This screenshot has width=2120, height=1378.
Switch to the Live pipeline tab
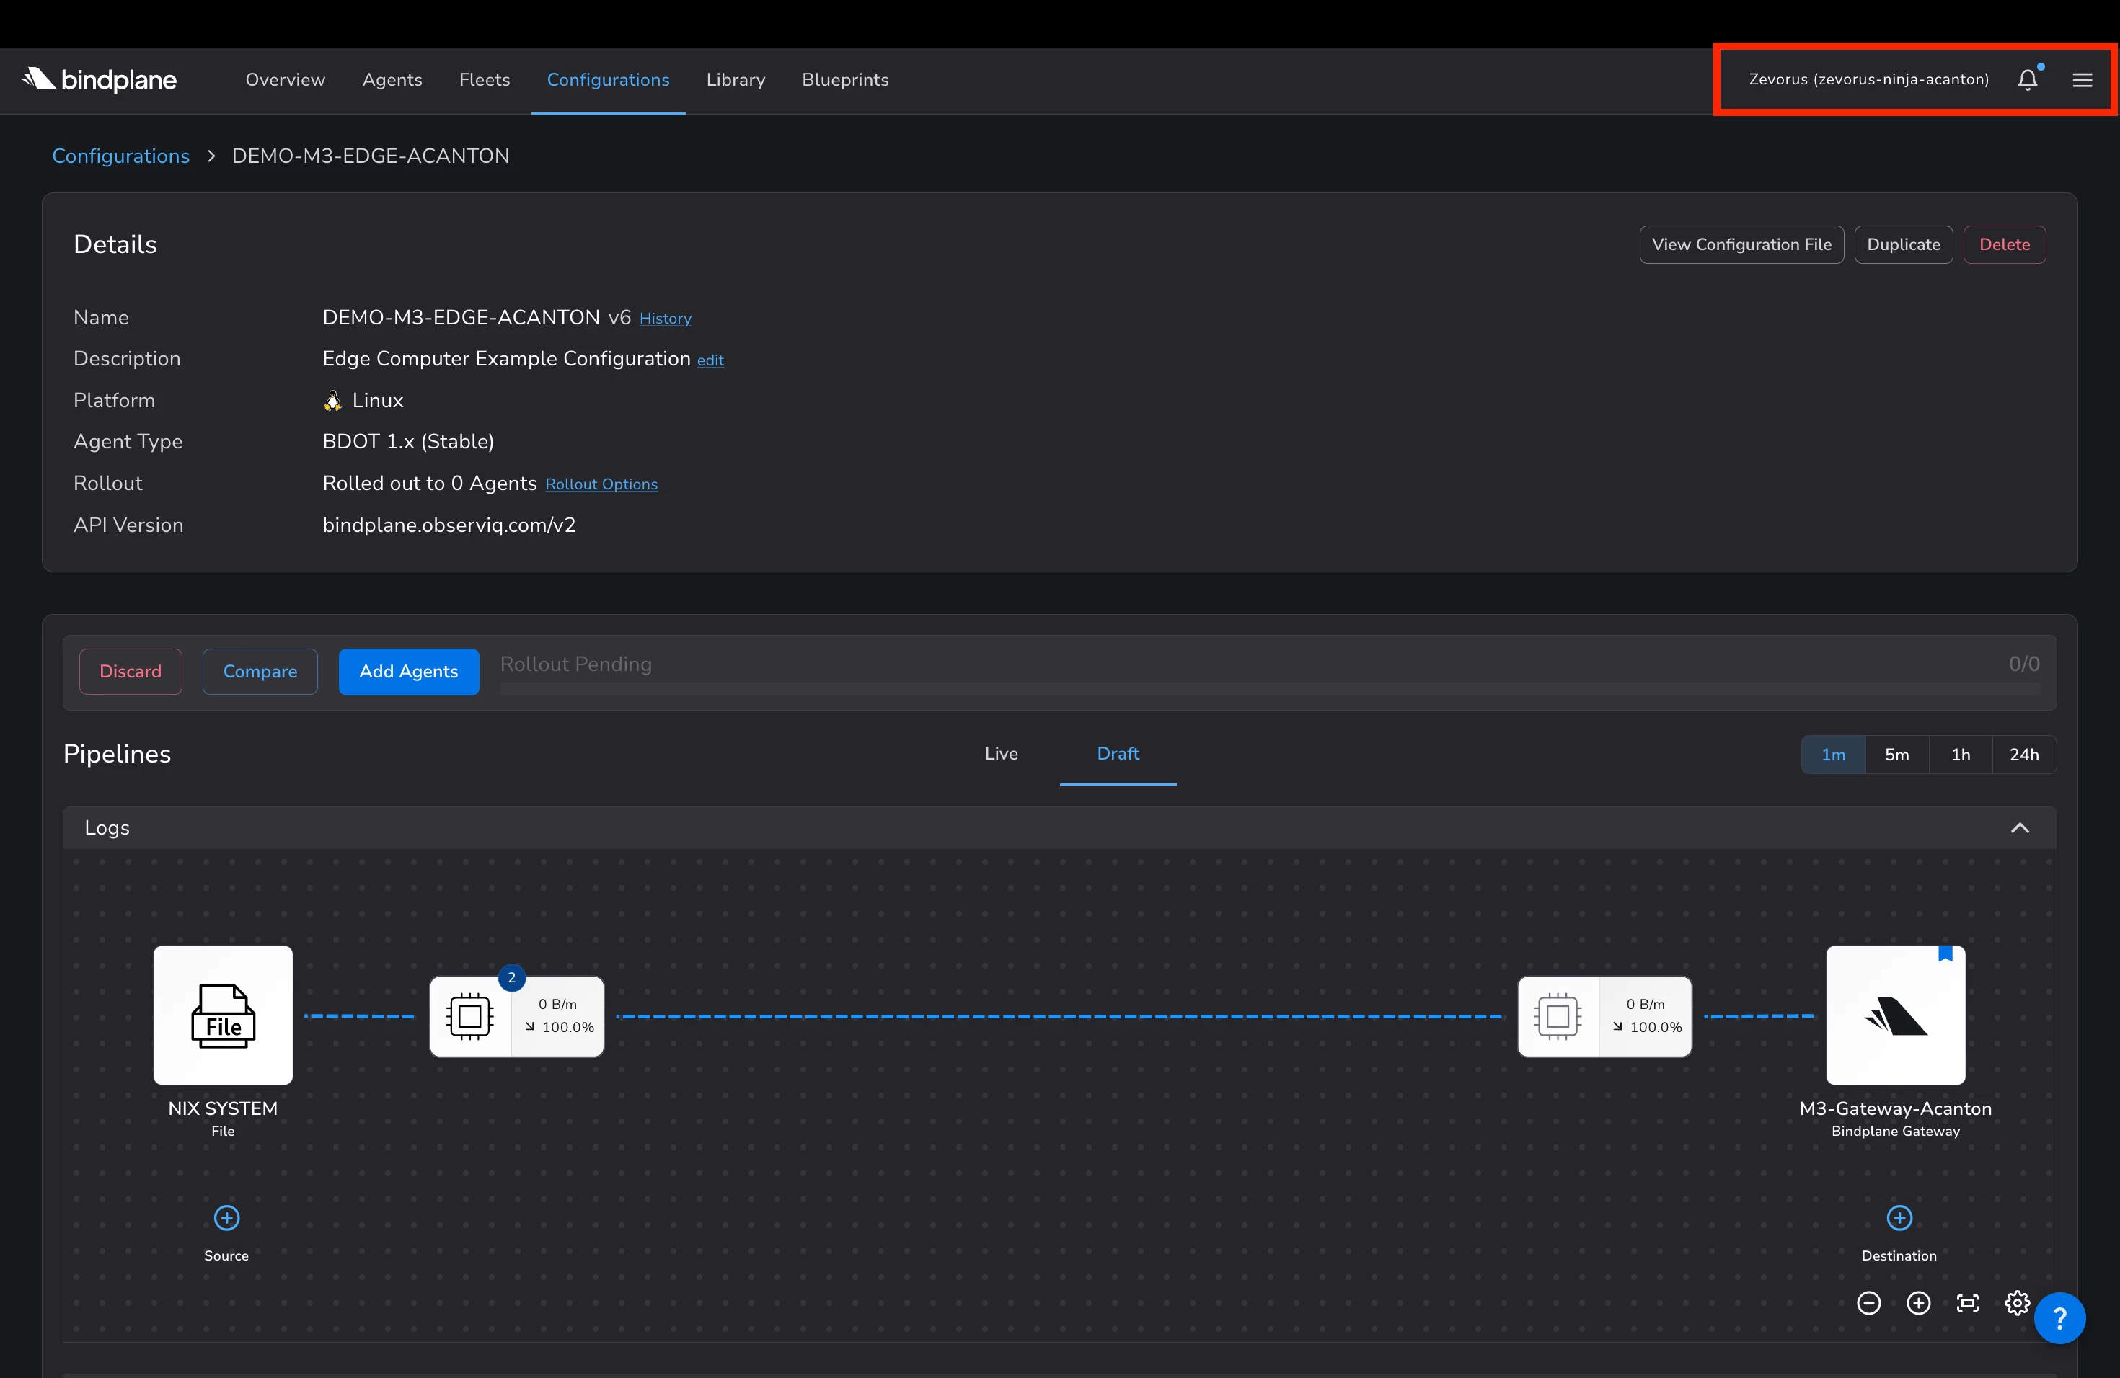pyautogui.click(x=1001, y=753)
